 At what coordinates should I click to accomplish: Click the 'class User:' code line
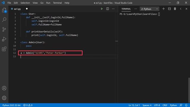pos(28,14)
